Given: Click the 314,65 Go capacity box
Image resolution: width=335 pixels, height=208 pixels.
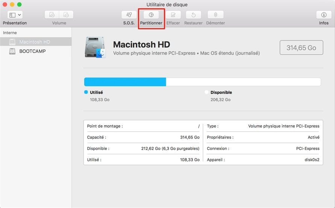Looking at the screenshot, I should click(x=301, y=48).
